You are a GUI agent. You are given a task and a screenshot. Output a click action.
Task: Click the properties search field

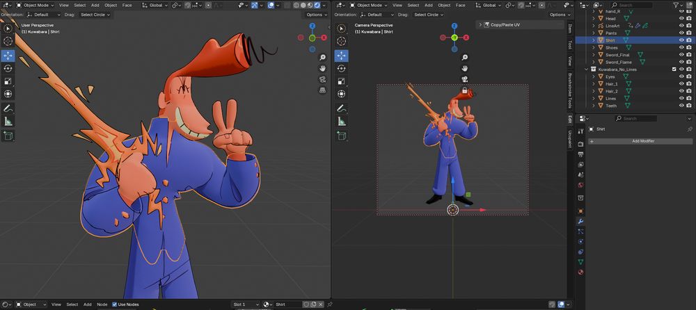tap(635, 118)
